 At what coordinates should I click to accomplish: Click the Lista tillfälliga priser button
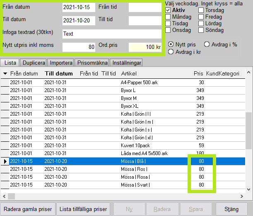point(82,209)
